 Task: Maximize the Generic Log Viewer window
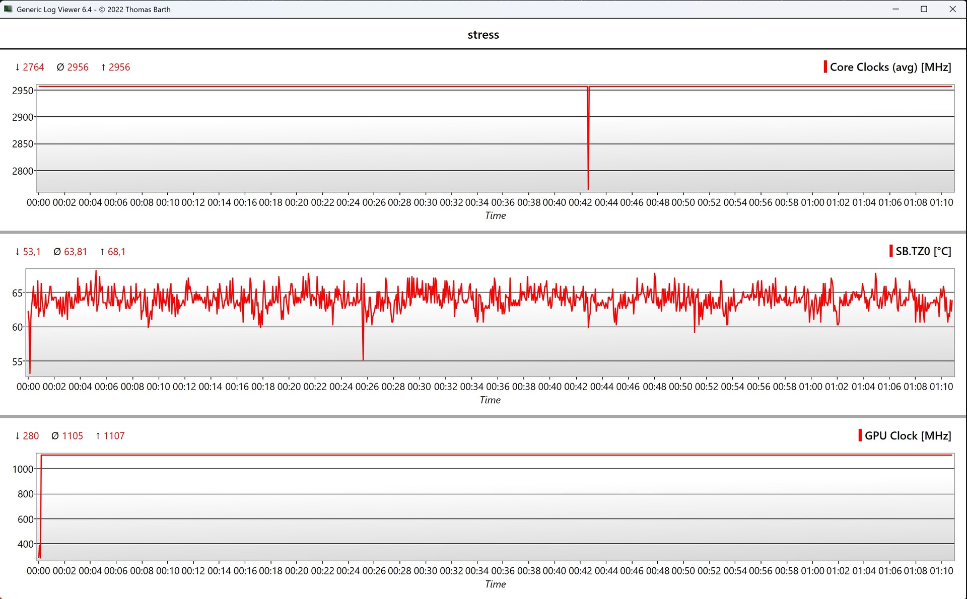click(924, 9)
